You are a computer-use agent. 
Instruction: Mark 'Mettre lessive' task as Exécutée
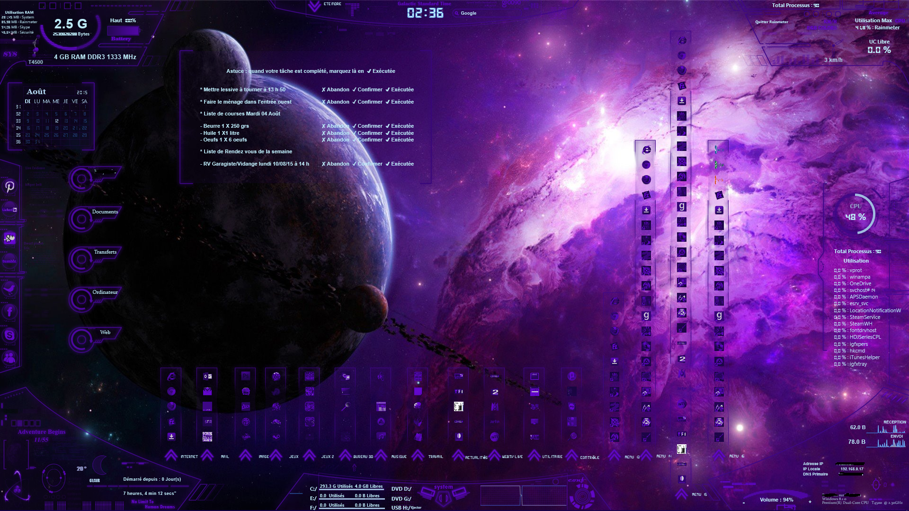coord(400,89)
